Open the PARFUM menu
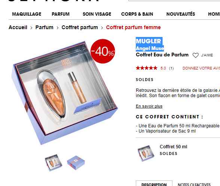The image size is (220, 186). [61, 14]
